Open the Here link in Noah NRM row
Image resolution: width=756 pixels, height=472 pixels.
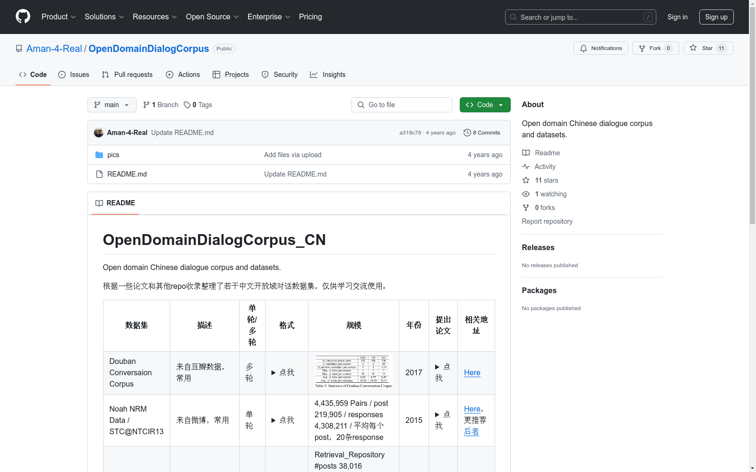[472, 409]
